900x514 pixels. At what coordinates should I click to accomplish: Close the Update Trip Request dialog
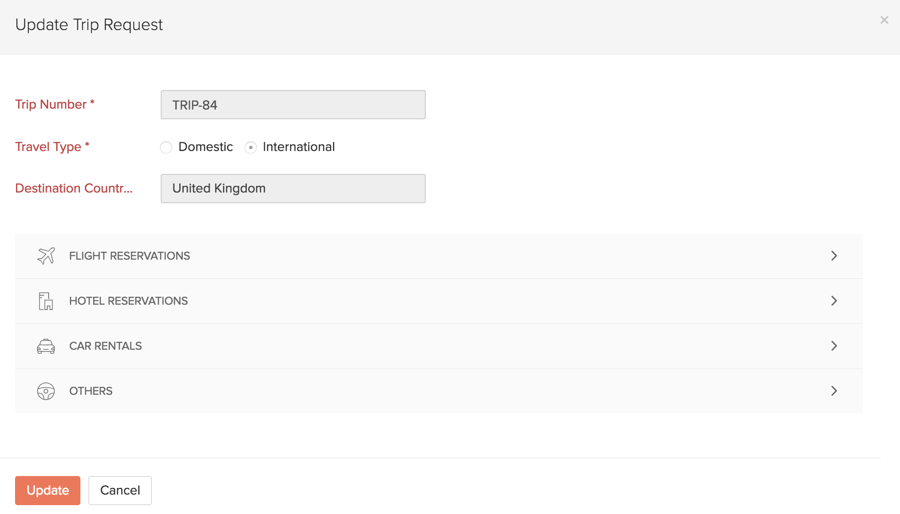pos(884,20)
